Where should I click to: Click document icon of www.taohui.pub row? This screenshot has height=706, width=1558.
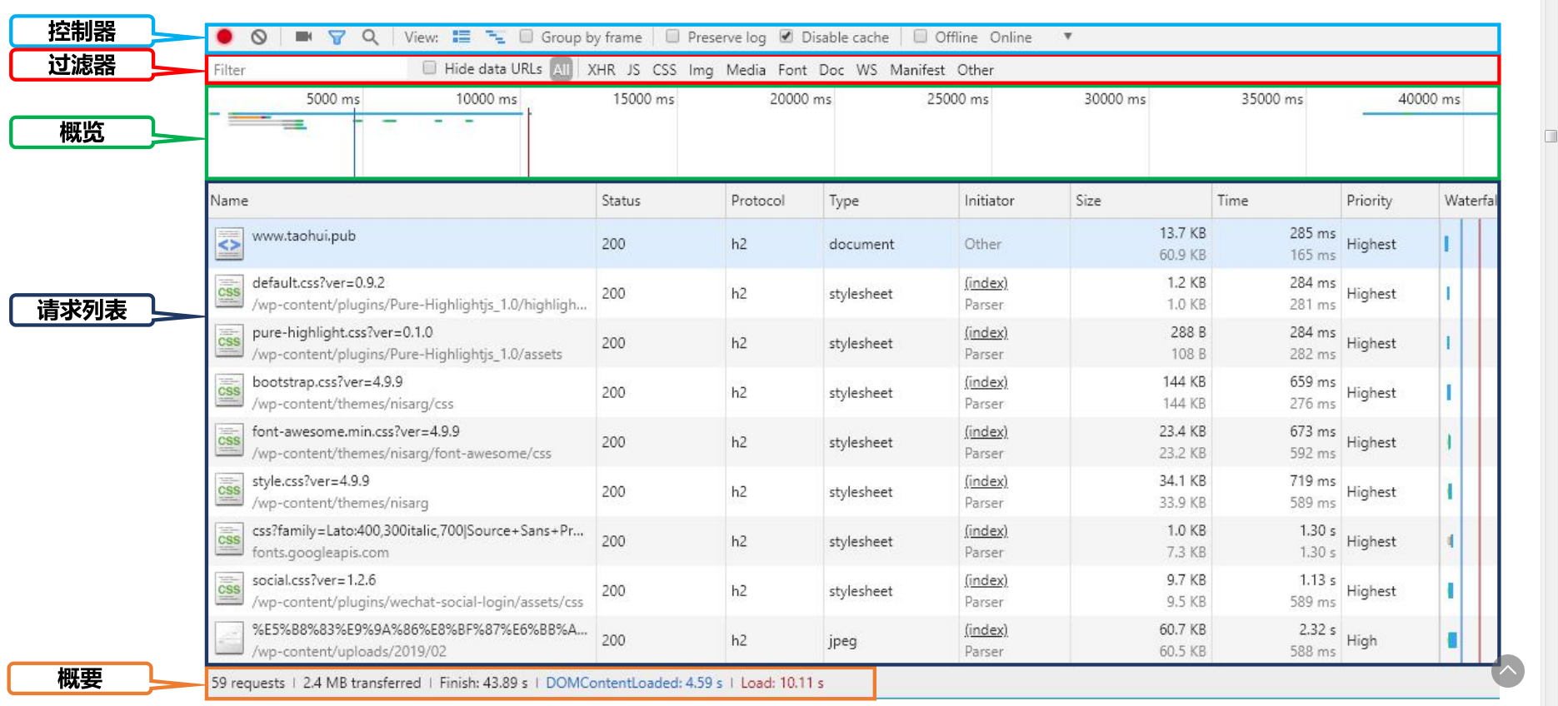point(229,244)
